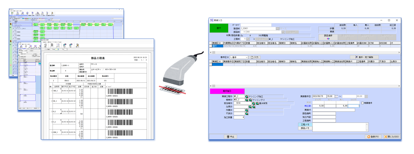
Task: Click the 中止 button
Action: tap(231, 137)
